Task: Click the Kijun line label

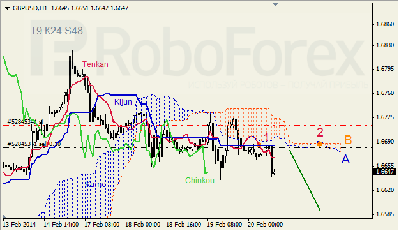Action: point(123,102)
